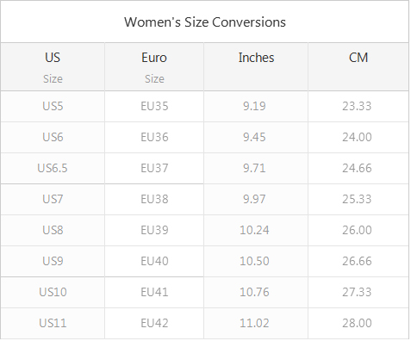This screenshot has width=411, height=341.
Task: Select the US5 cell
Action: click(x=53, y=106)
